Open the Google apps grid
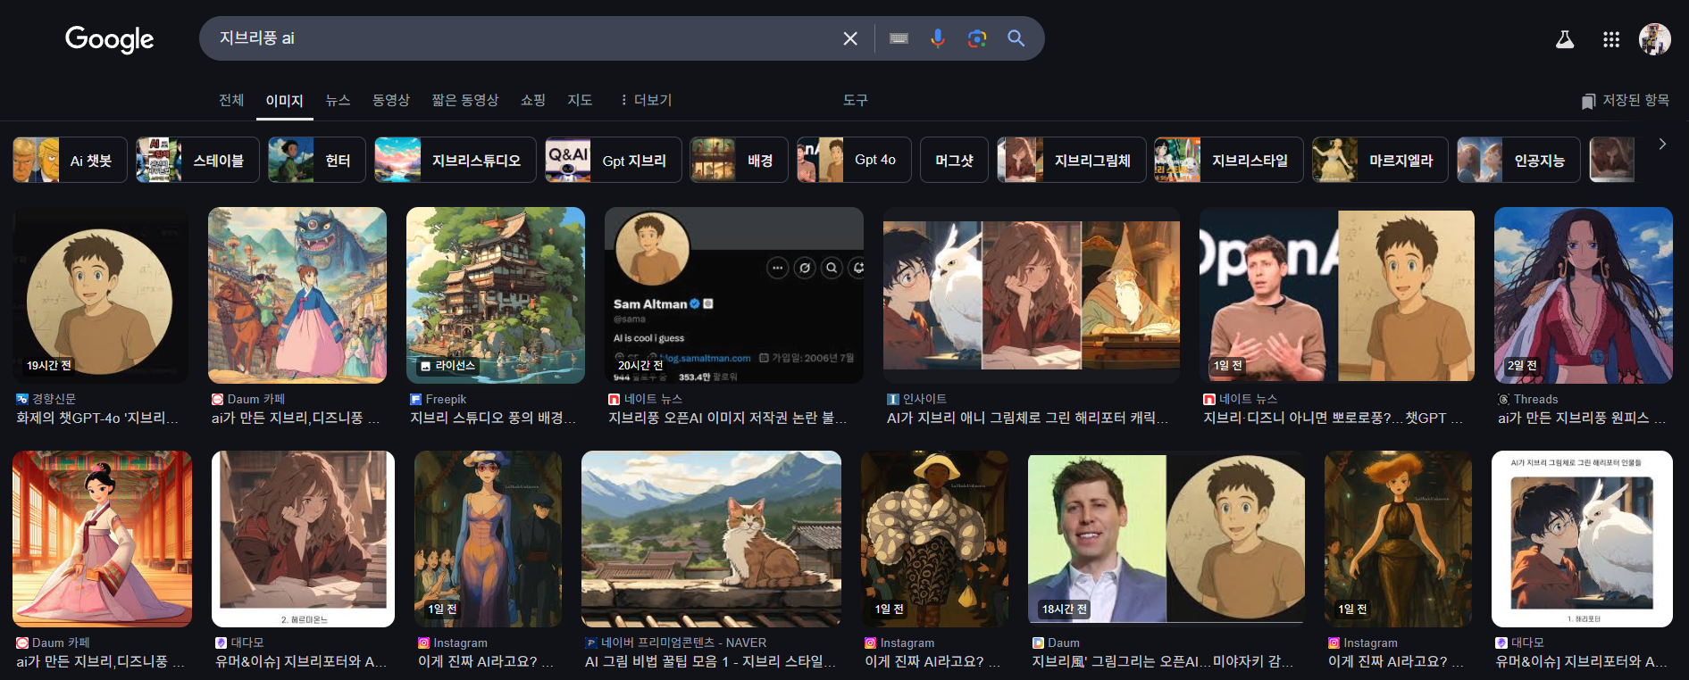This screenshot has height=680, width=1689. (1611, 39)
